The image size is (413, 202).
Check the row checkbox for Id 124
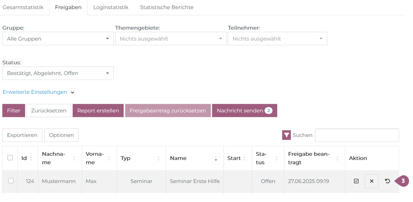point(11,181)
